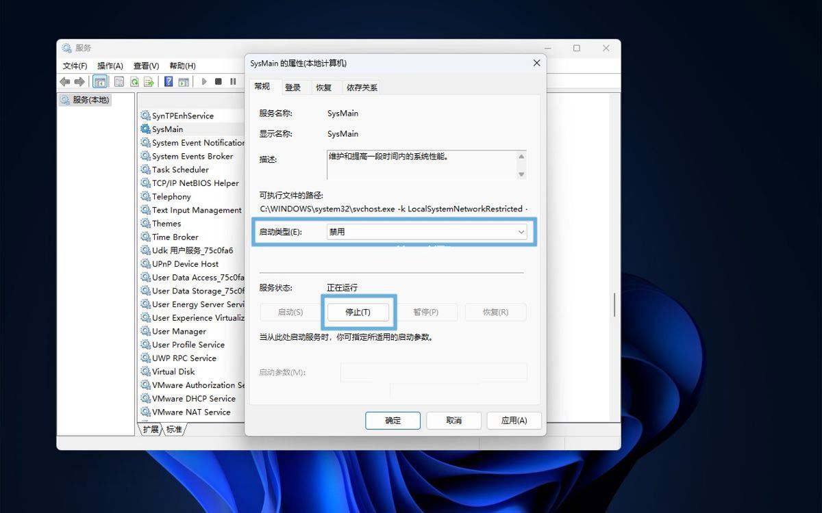Switch to the 扩展 view tab at bottom
The image size is (822, 513).
point(151,430)
